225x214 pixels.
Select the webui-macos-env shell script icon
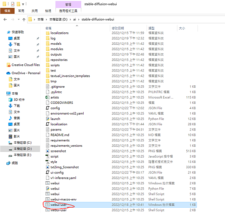[x=48, y=199]
